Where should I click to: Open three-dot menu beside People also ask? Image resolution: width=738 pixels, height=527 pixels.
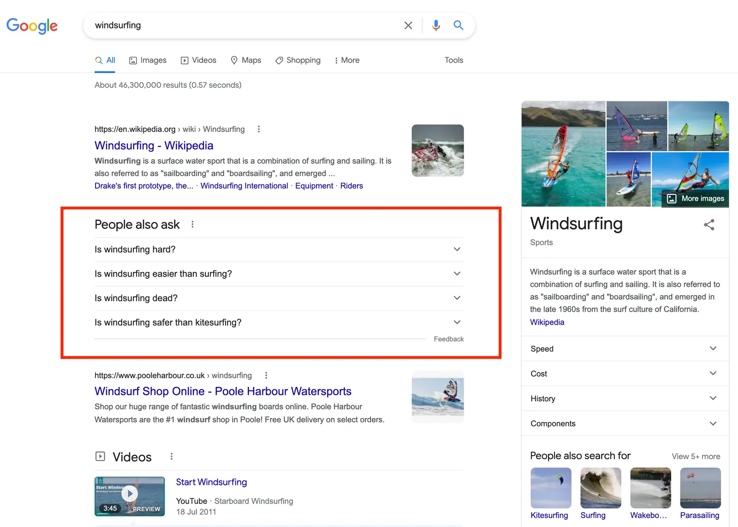coord(192,225)
